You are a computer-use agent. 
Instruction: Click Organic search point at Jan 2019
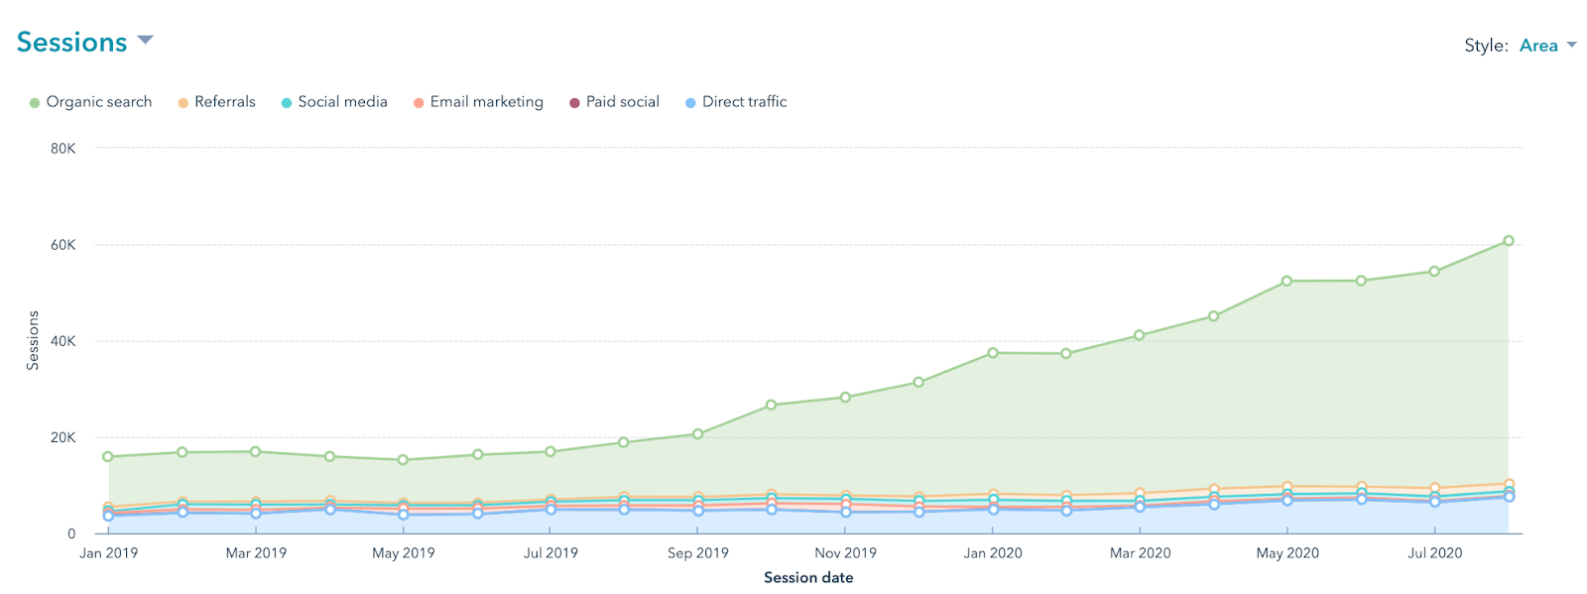[x=108, y=457]
